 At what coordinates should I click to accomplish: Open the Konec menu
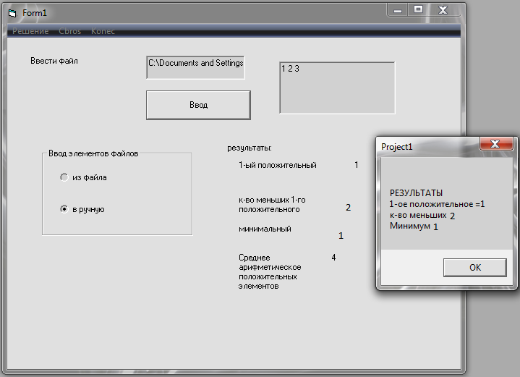pyautogui.click(x=103, y=31)
